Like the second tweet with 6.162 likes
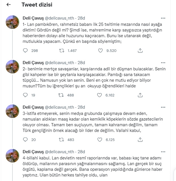Viewport: 176px width, 181px height. click(100, 95)
